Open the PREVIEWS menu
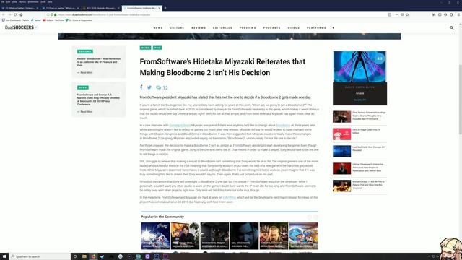 pos(248,27)
